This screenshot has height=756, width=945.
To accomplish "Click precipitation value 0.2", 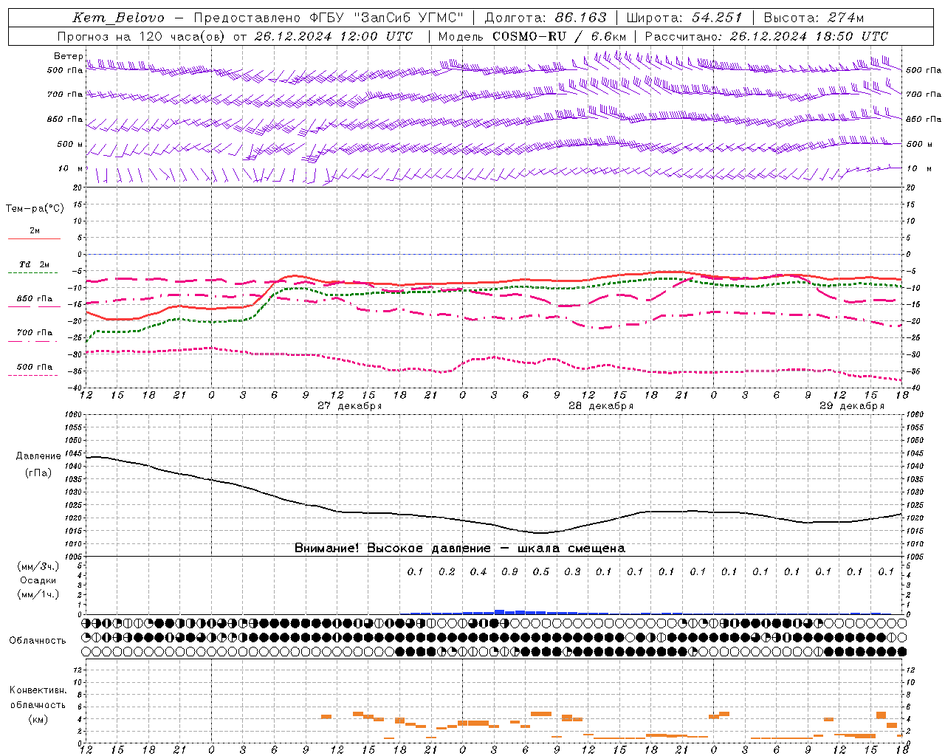I will point(447,571).
